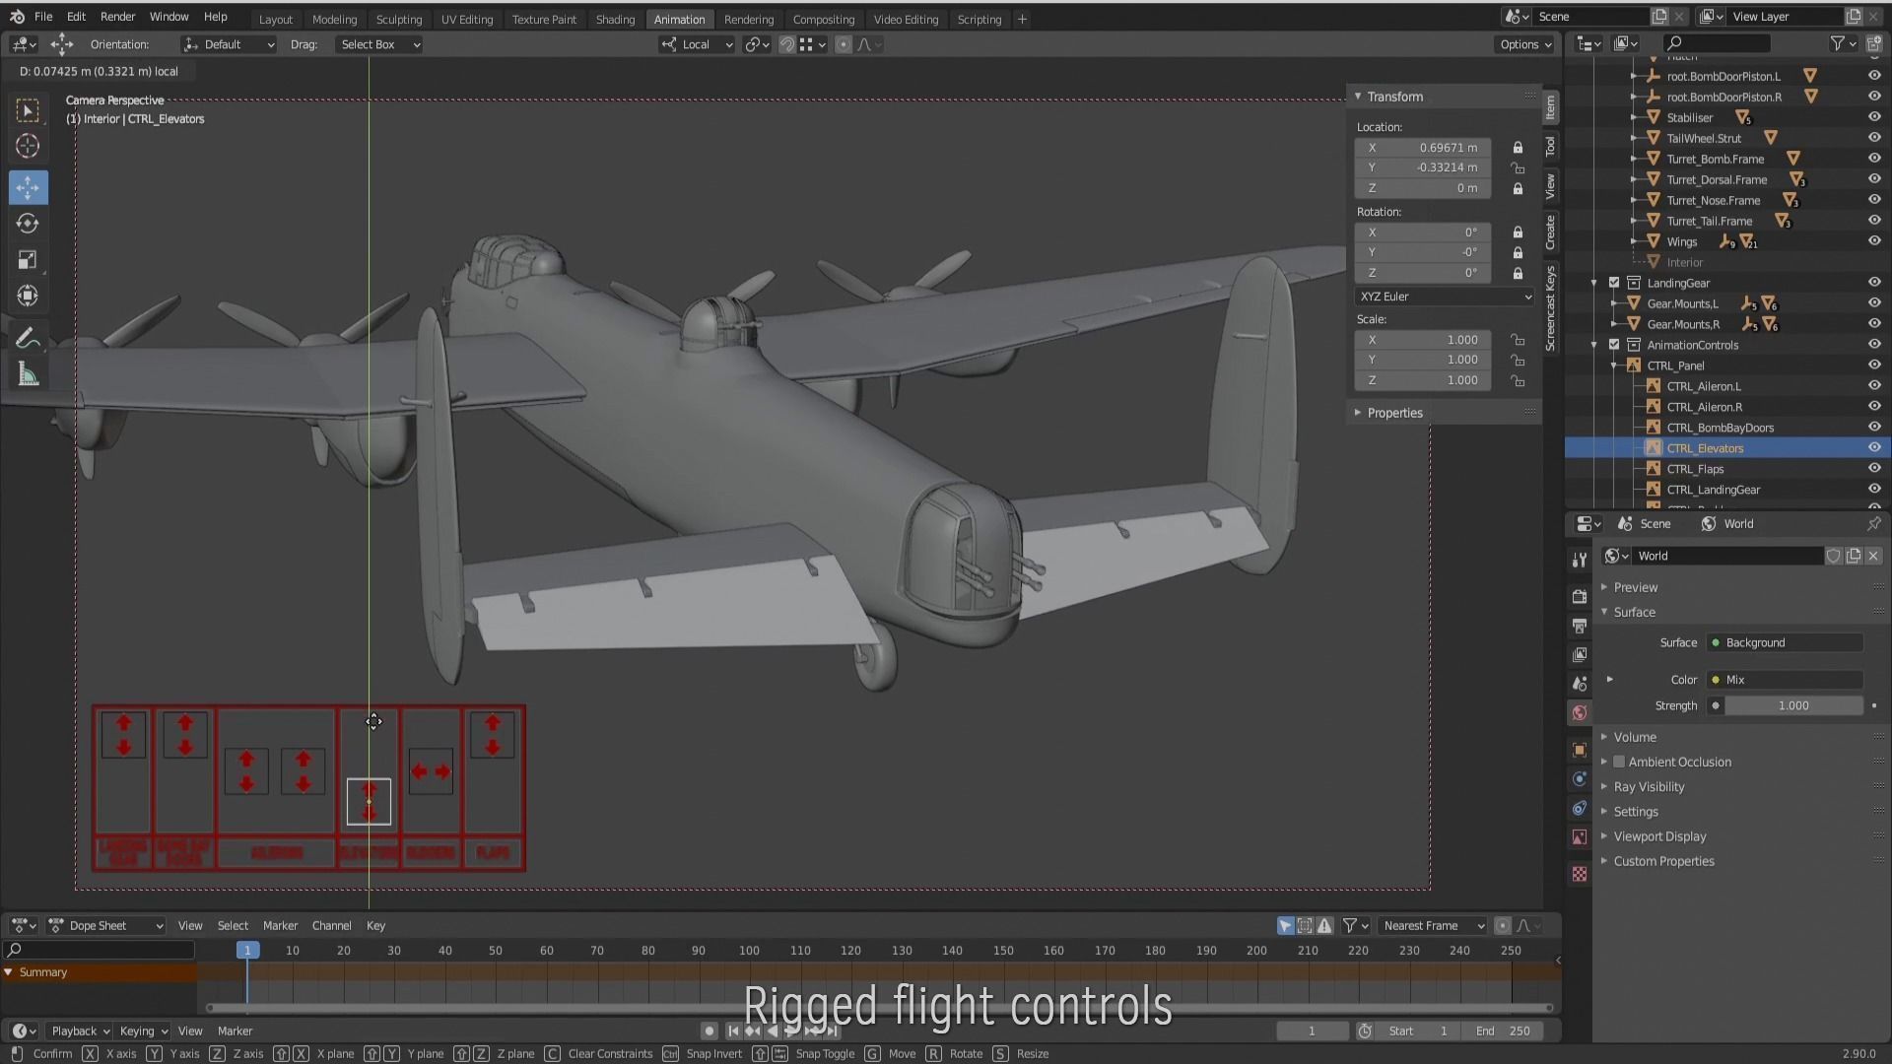Open the XYZ Euler rotation mode dropdown

pyautogui.click(x=1444, y=297)
